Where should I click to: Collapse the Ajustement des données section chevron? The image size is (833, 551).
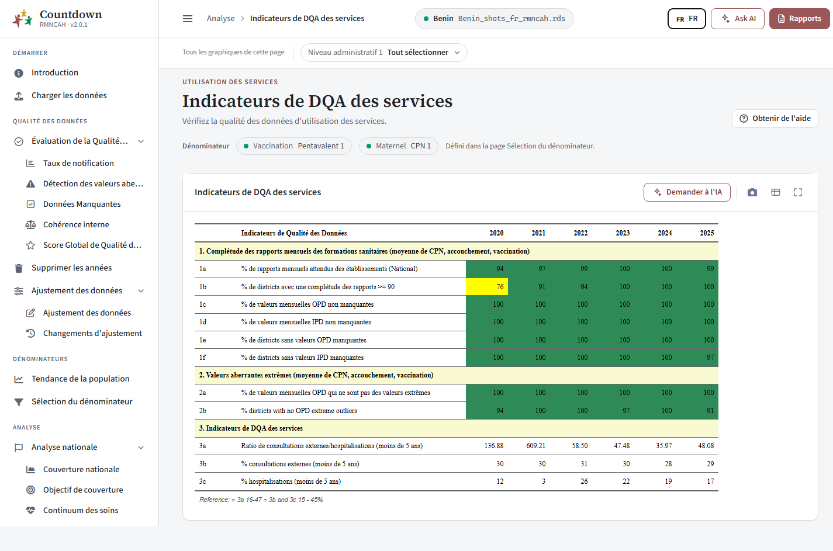[141, 291]
